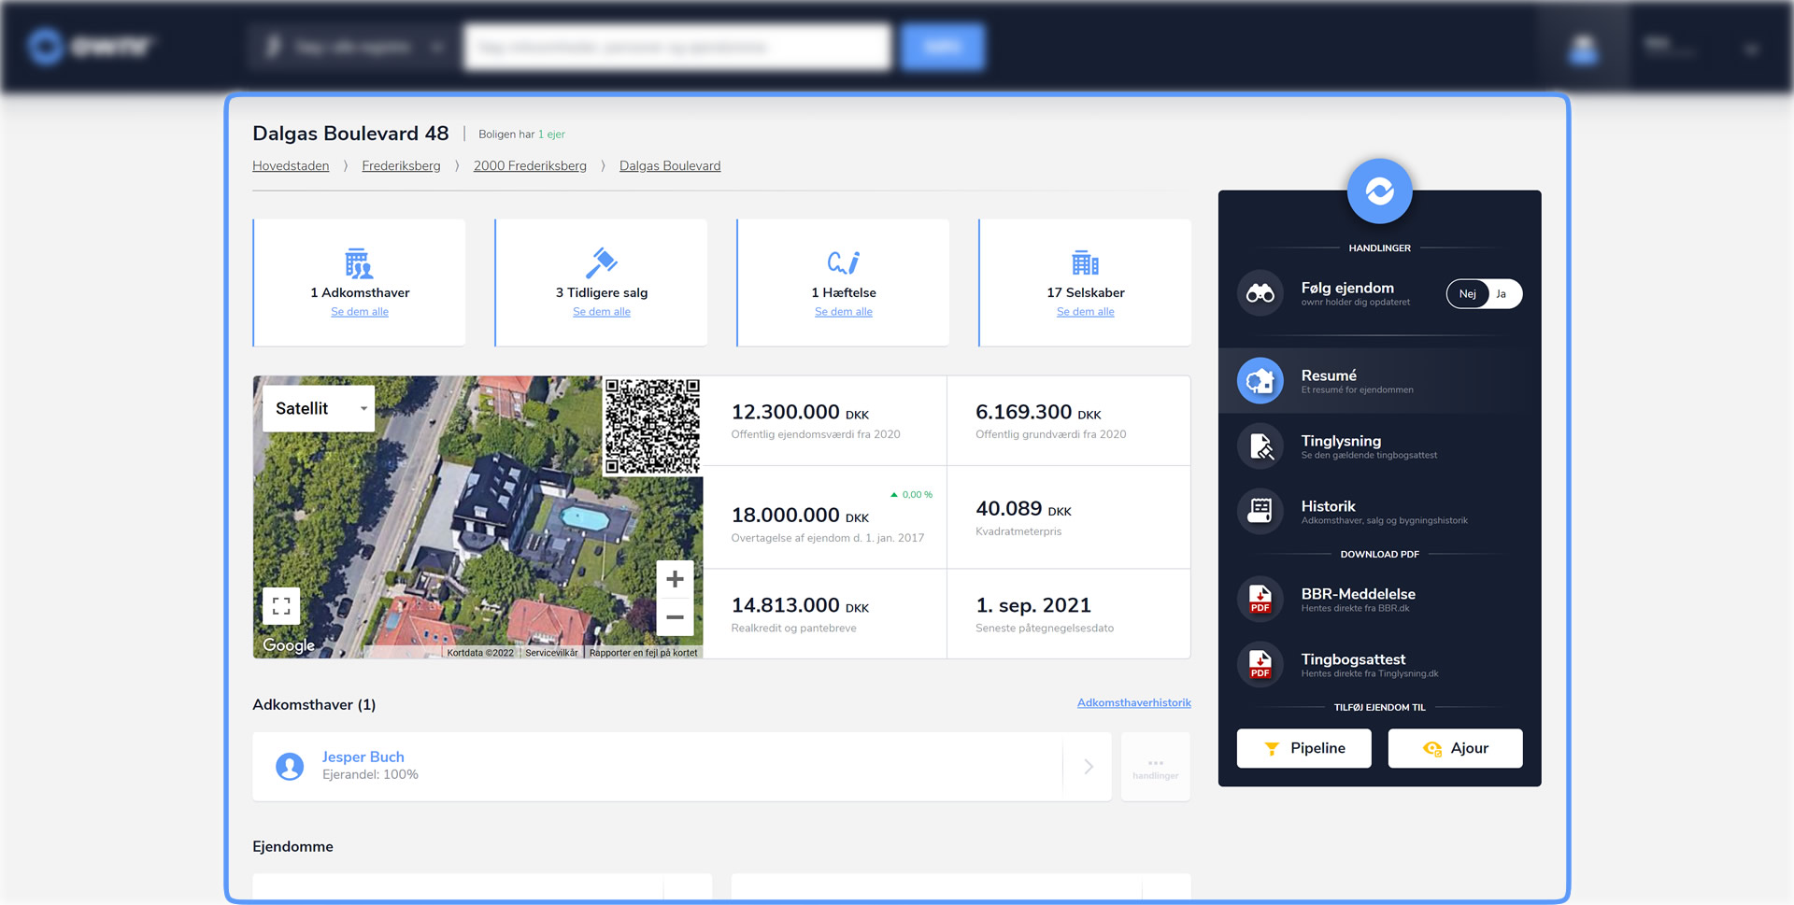Viewport: 1794px width, 905px height.
Task: Open 2000 Frederiksberg breadcrumb link
Action: point(530,166)
